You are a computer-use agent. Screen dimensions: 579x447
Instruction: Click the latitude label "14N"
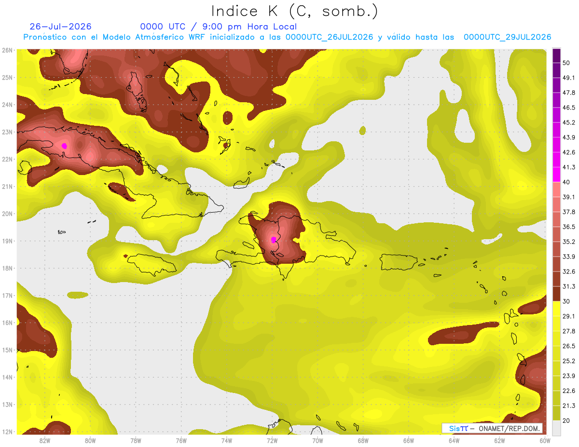(7, 377)
